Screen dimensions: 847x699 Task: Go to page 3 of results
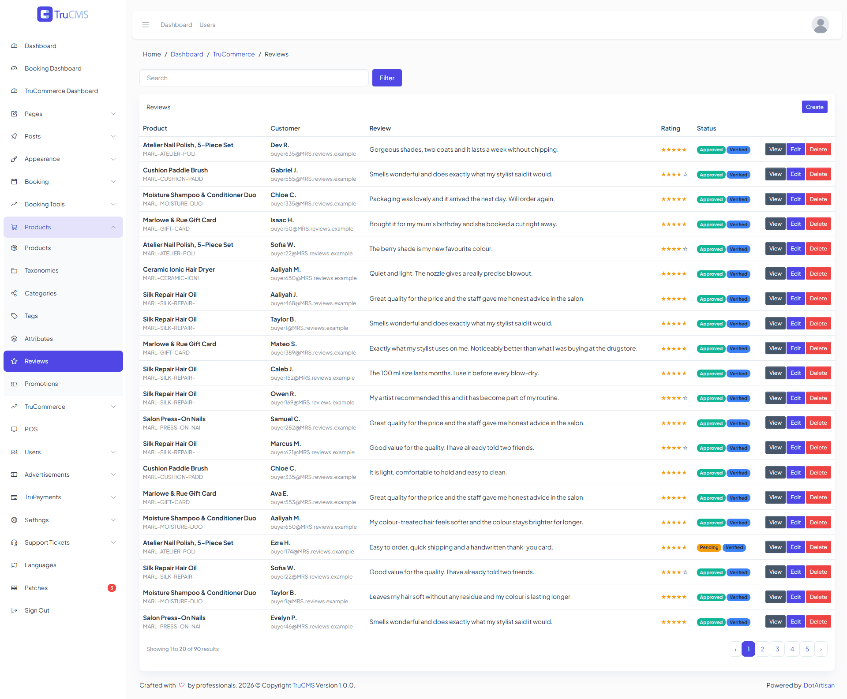click(x=777, y=649)
